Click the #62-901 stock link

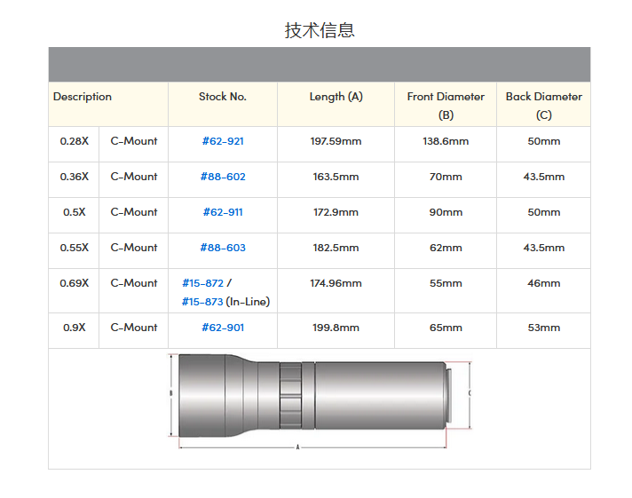[x=223, y=328]
